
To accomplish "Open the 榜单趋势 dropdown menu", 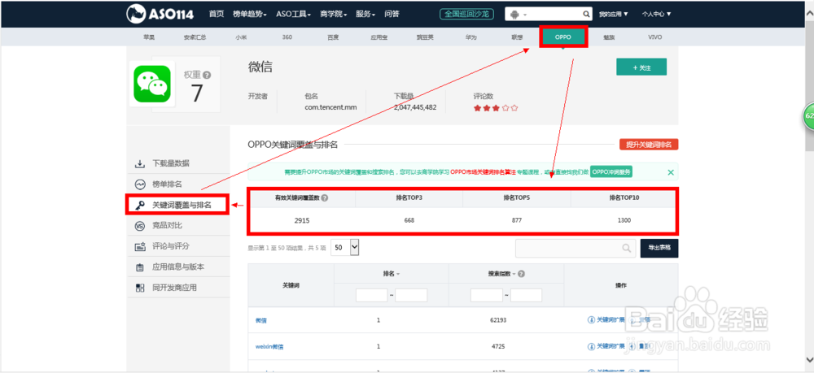I will [250, 15].
